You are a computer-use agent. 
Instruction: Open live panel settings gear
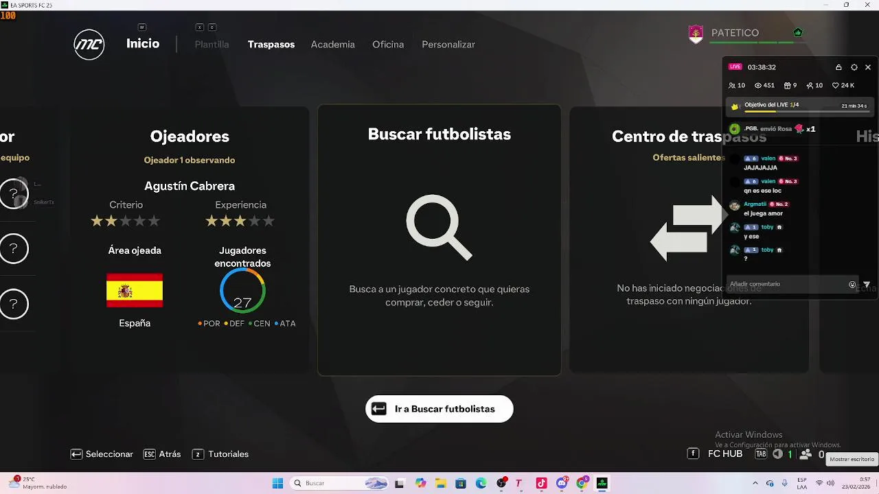tap(854, 67)
